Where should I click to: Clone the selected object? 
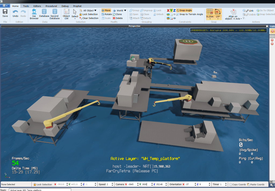click(117, 14)
